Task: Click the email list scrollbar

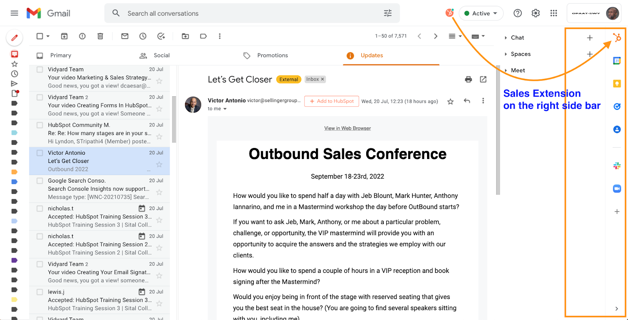Action: pos(174,119)
